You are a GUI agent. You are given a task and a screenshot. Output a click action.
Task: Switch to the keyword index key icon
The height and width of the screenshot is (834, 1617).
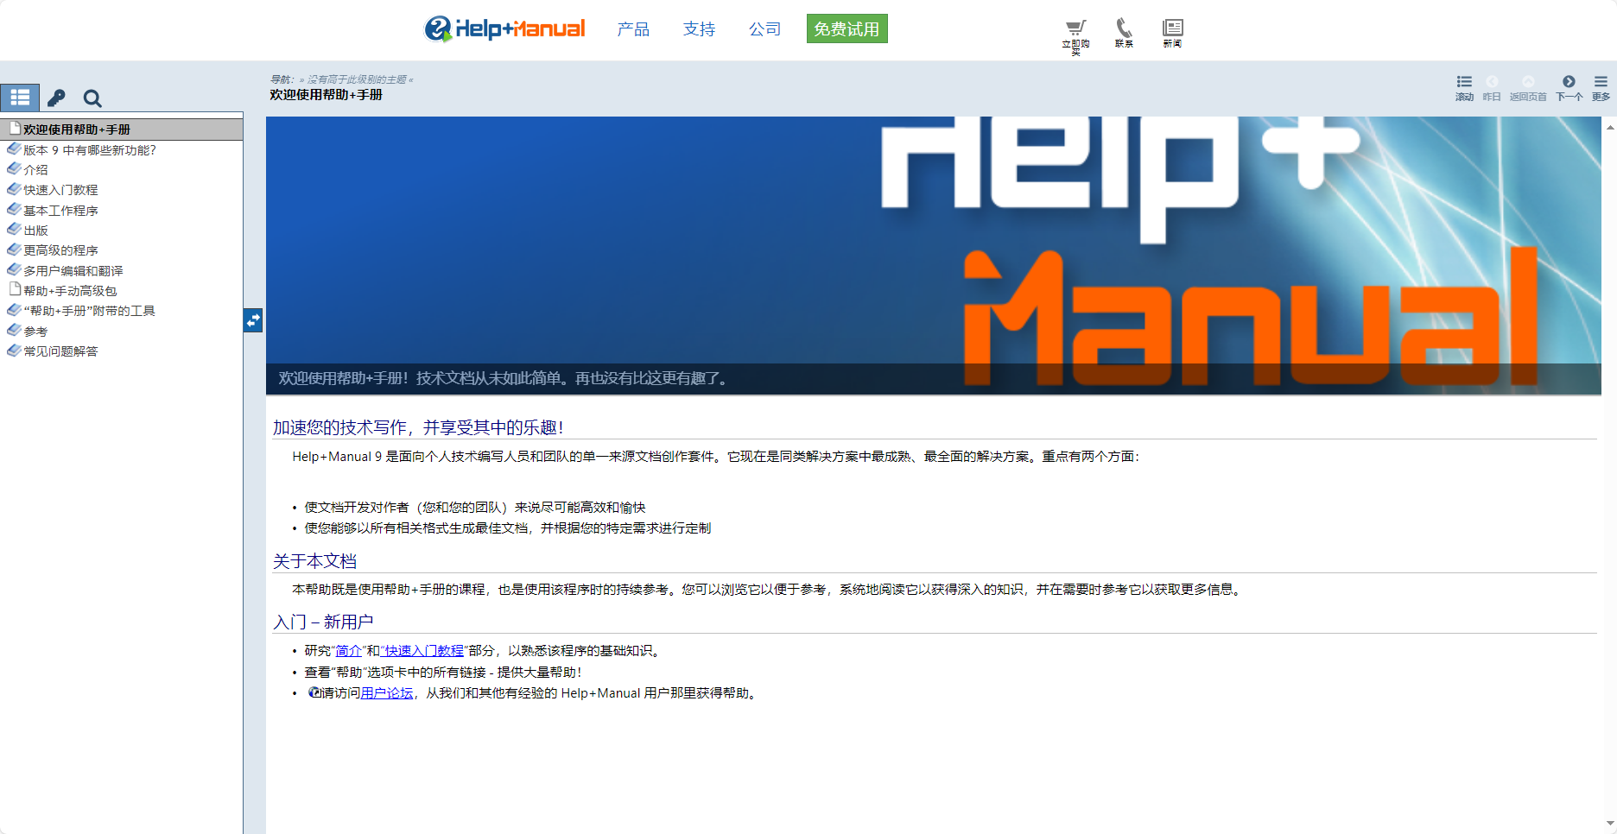56,98
